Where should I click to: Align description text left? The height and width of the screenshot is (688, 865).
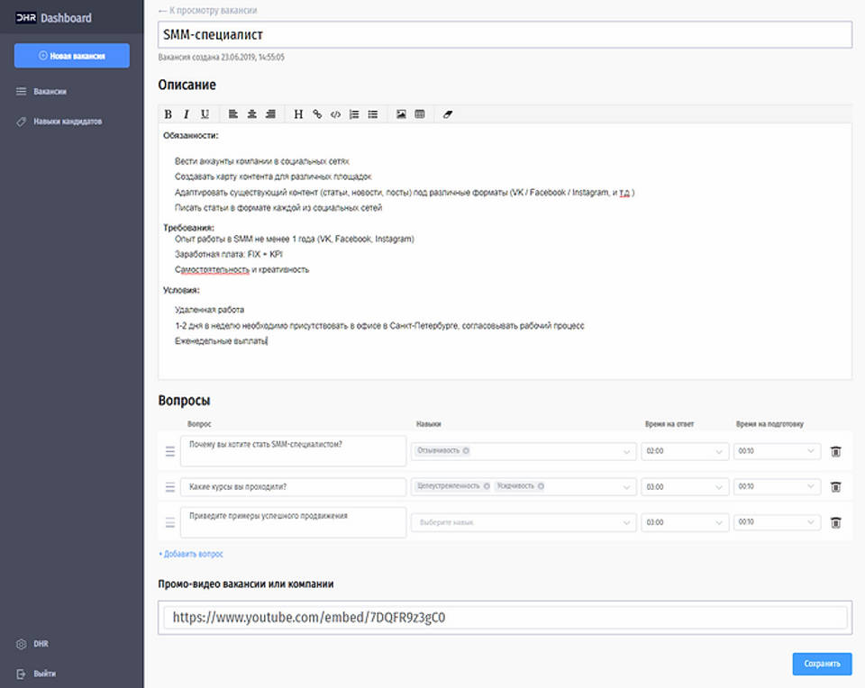click(233, 114)
